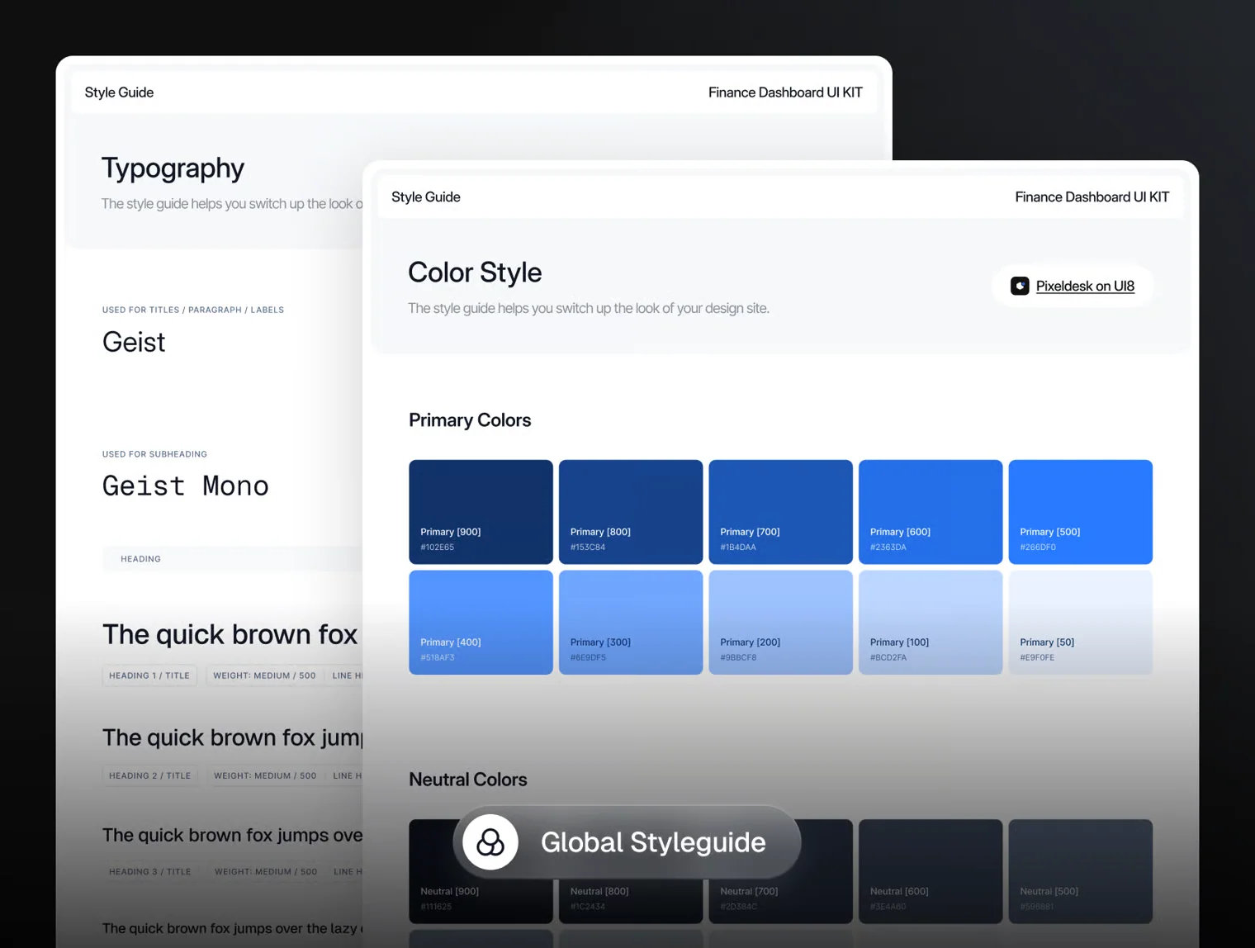This screenshot has width=1255, height=948.
Task: Click the #102E65 hex value
Action: click(x=438, y=547)
